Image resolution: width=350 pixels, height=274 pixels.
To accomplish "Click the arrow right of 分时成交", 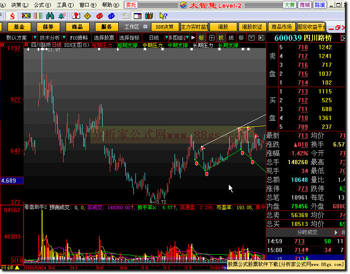I will pos(336,233).
